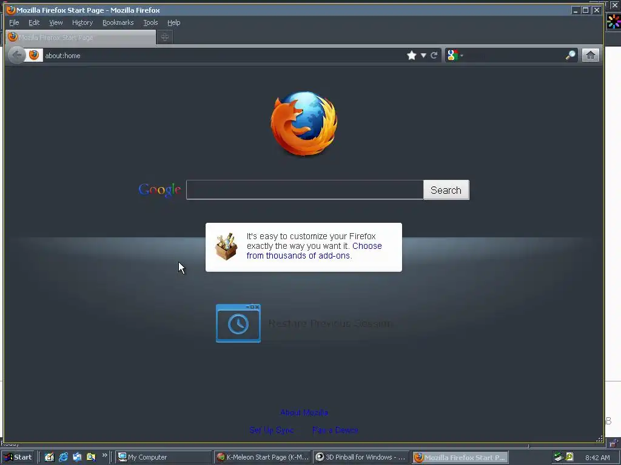
Task: Open the View menu
Action: (x=56, y=22)
